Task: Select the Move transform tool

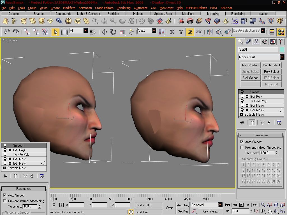Action: [x=104, y=32]
